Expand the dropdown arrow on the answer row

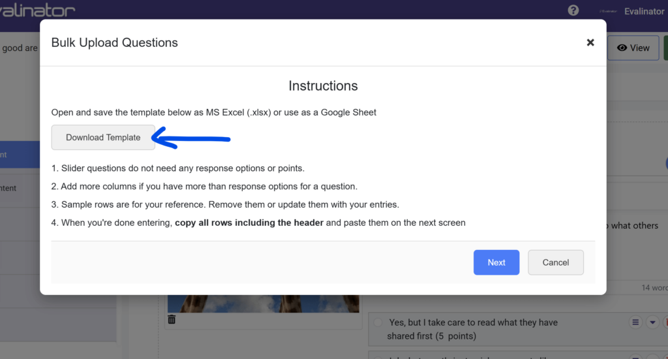click(652, 322)
